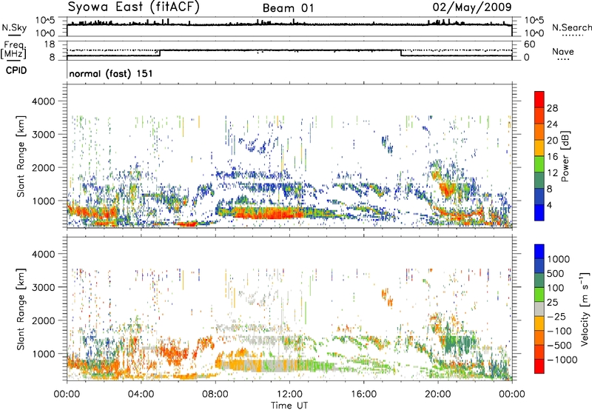This screenshot has height=410, width=592.
Task: Click the '24' label on the power colorbar
Action: click(552, 124)
